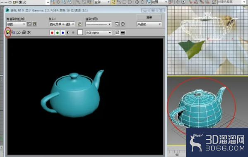248x157 pixels.
Task: Toggle the alpha channel display
Action: click(68, 33)
